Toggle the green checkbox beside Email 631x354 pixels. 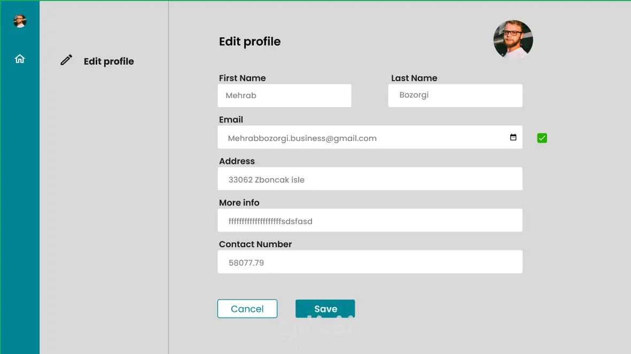(542, 138)
